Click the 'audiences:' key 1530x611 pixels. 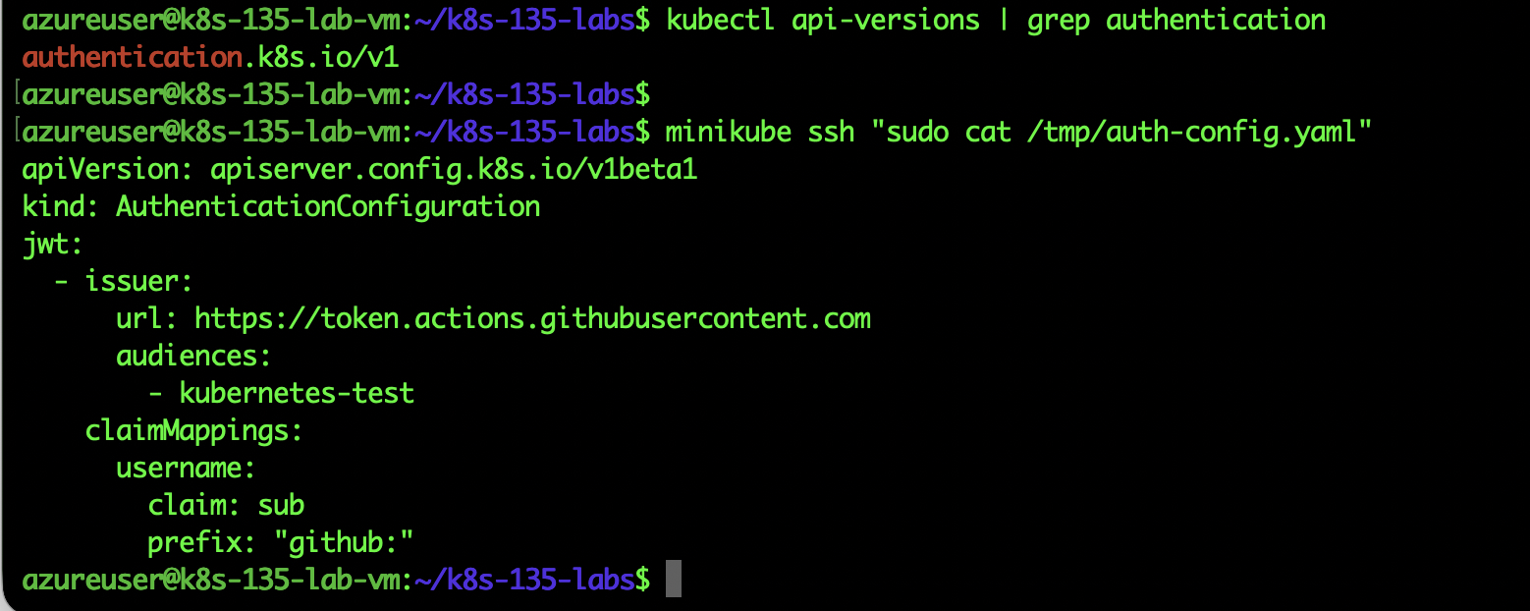(193, 356)
